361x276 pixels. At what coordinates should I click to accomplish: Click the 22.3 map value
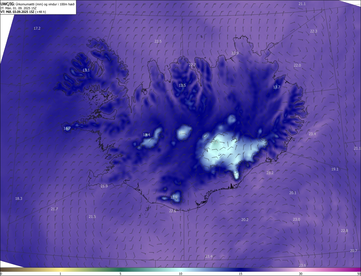point(314,31)
